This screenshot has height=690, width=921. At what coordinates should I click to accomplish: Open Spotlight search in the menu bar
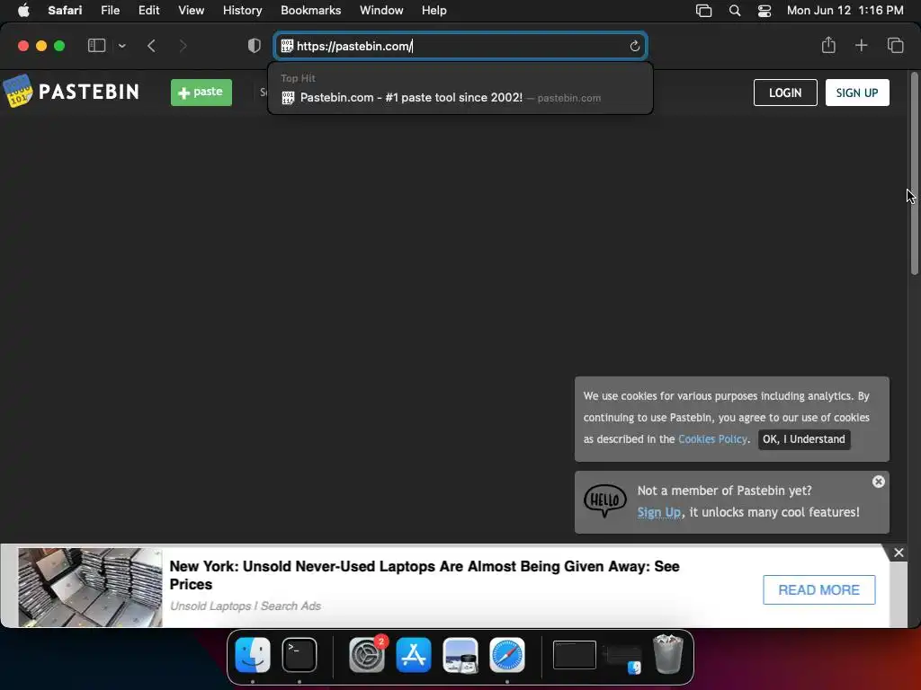(x=734, y=11)
